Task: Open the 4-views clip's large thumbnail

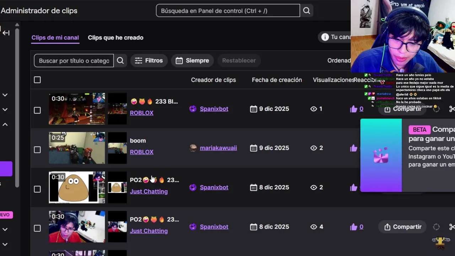Action: click(x=77, y=227)
